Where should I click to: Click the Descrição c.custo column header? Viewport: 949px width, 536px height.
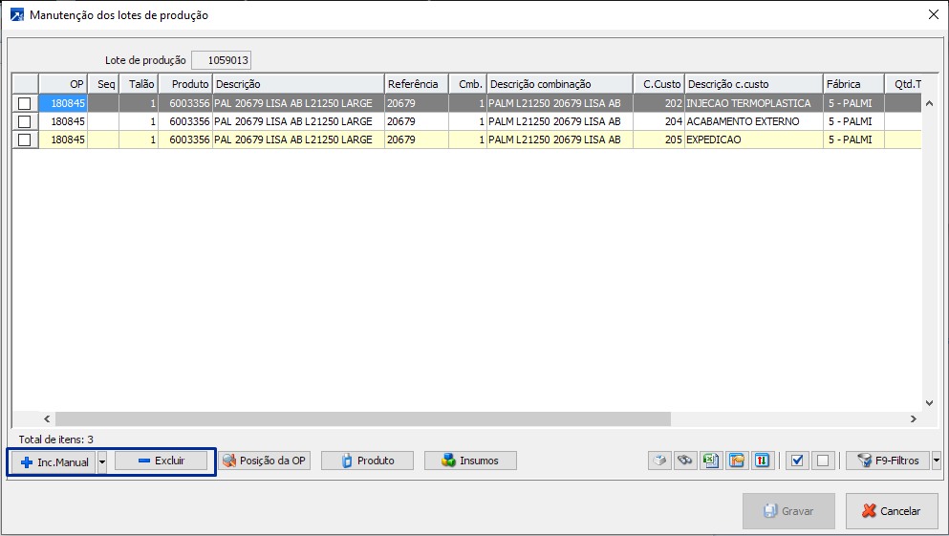[x=753, y=84]
